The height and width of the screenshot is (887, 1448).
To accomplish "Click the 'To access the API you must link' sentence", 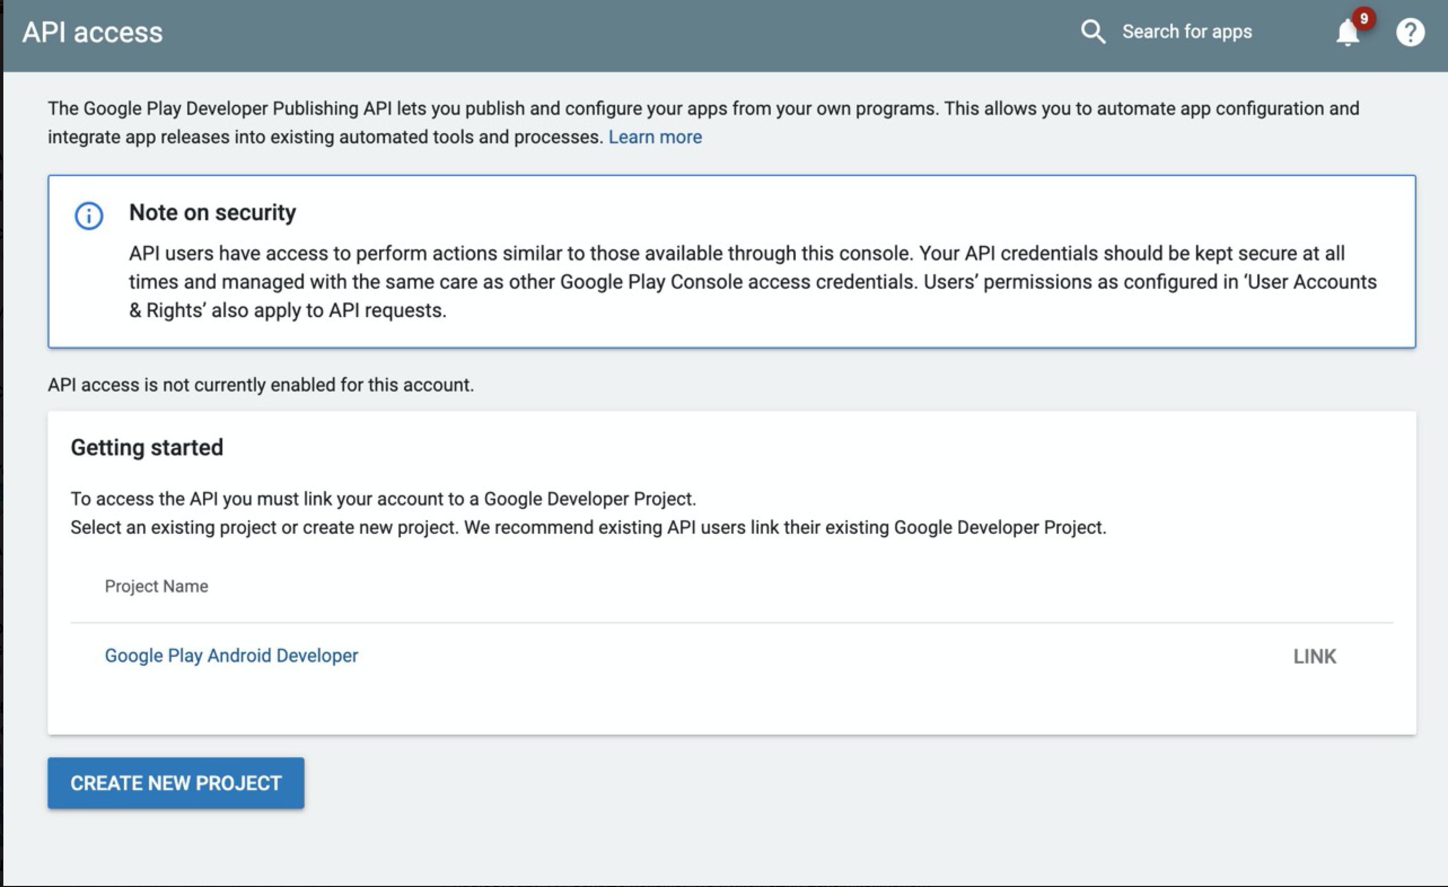I will [x=383, y=499].
